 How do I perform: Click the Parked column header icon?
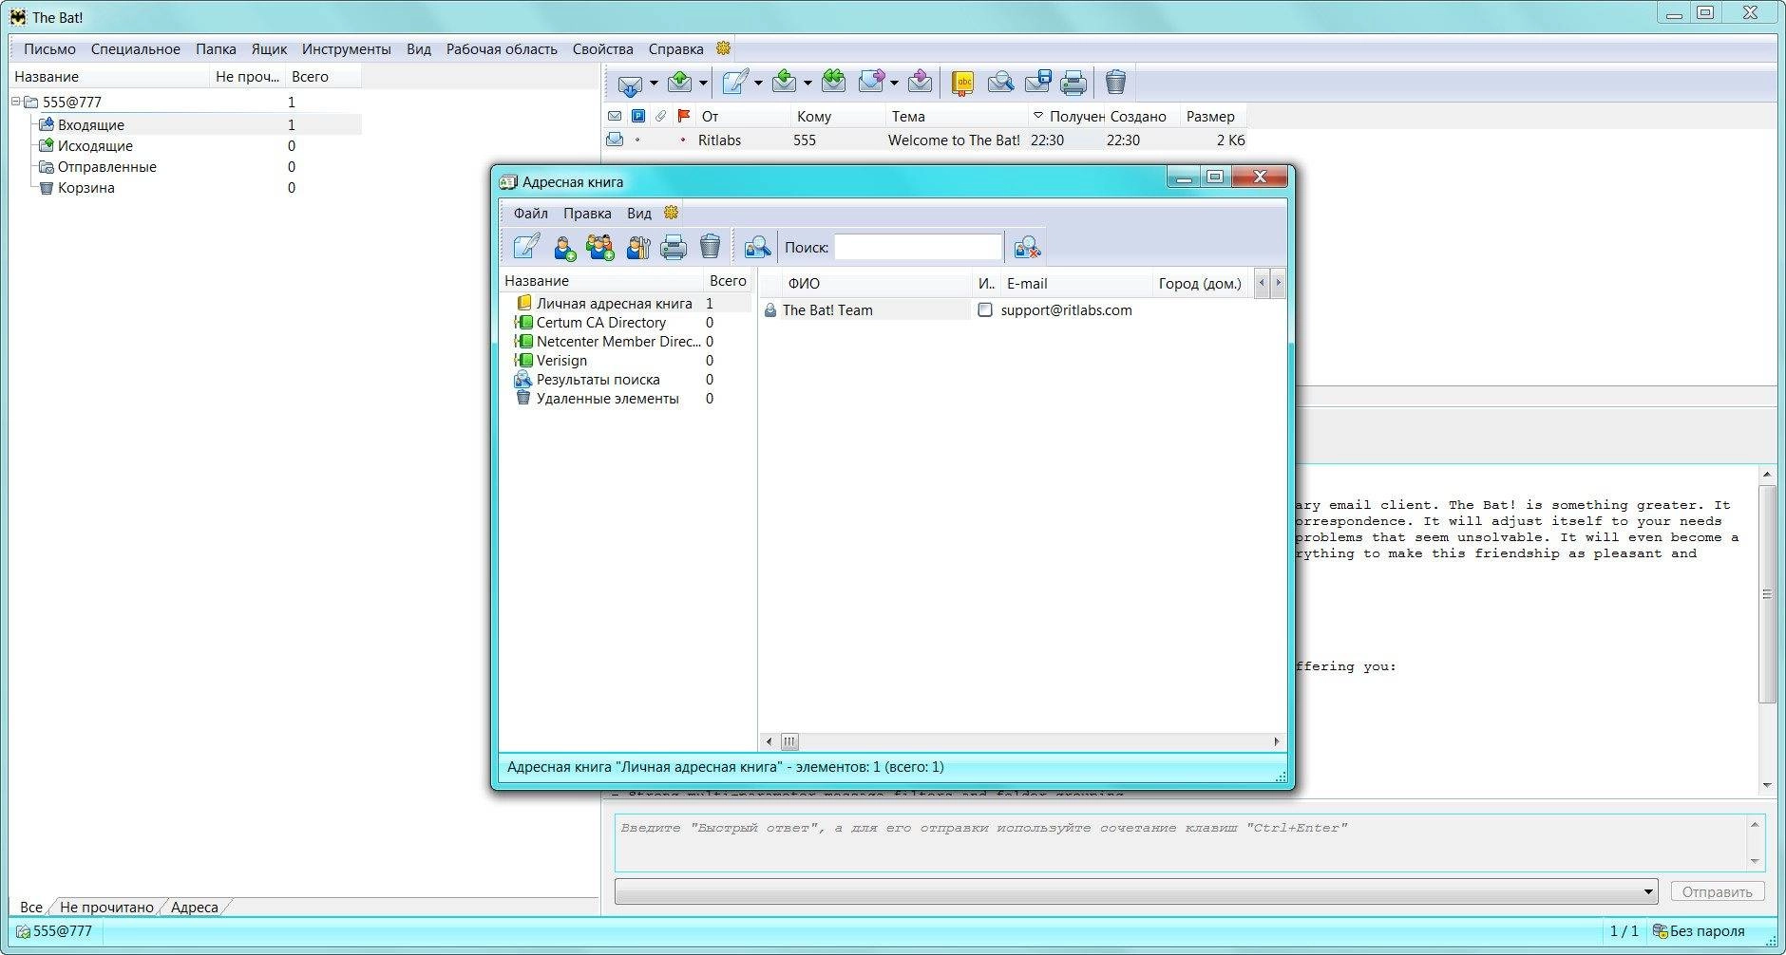pos(638,116)
